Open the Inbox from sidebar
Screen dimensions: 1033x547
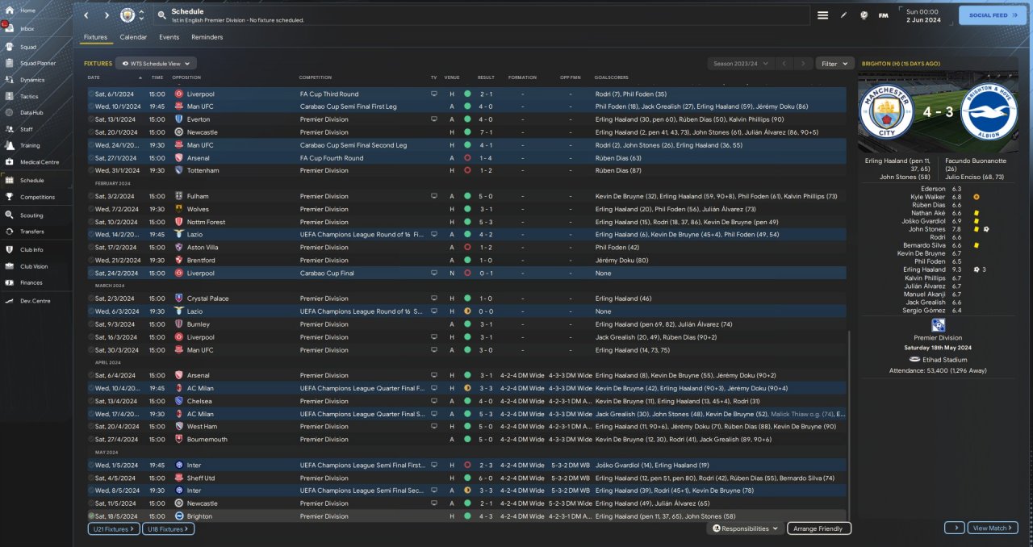pos(10,28)
